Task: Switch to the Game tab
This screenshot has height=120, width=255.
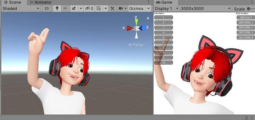Action: [164, 2]
